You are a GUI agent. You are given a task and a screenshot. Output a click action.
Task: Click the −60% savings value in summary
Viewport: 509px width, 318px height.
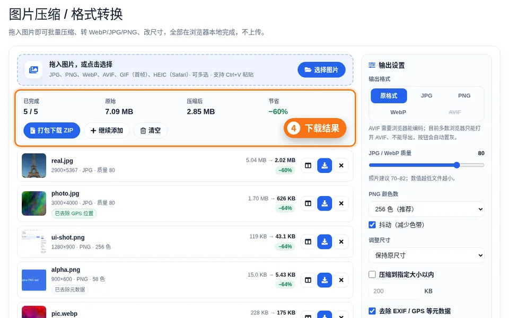[x=278, y=112]
